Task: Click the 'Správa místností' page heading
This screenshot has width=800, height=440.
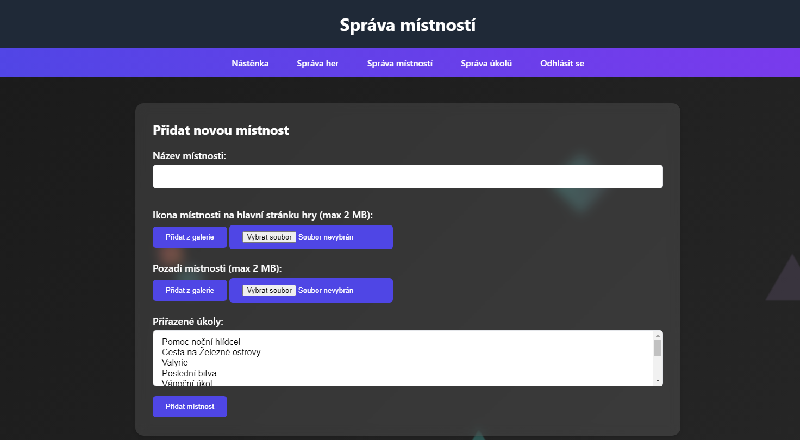Action: [x=407, y=24]
